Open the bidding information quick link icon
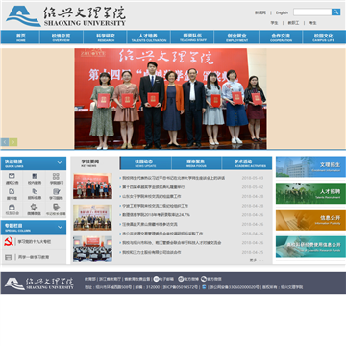Screen dimensions: 346x346 pyautogui.click(x=35, y=191)
